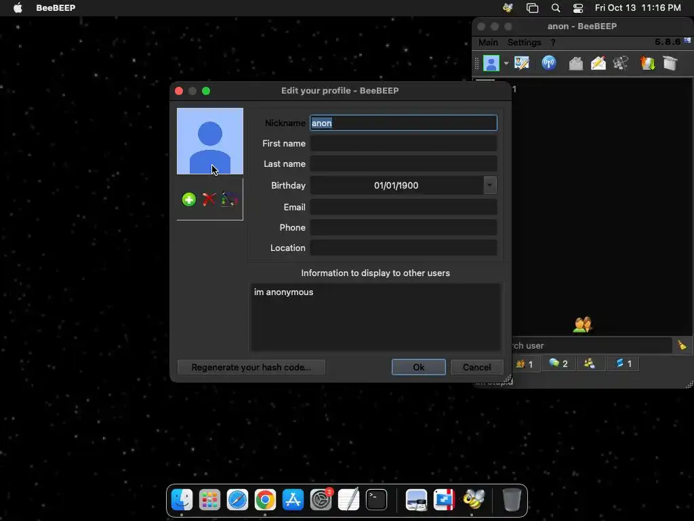Click the Birthday date value 01/01/1900

[x=396, y=185]
